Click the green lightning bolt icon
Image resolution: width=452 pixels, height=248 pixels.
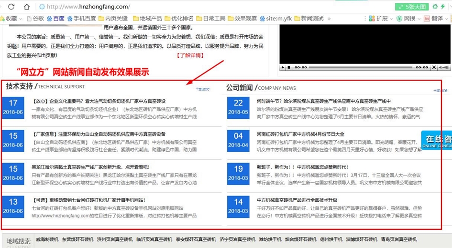[x=443, y=6]
